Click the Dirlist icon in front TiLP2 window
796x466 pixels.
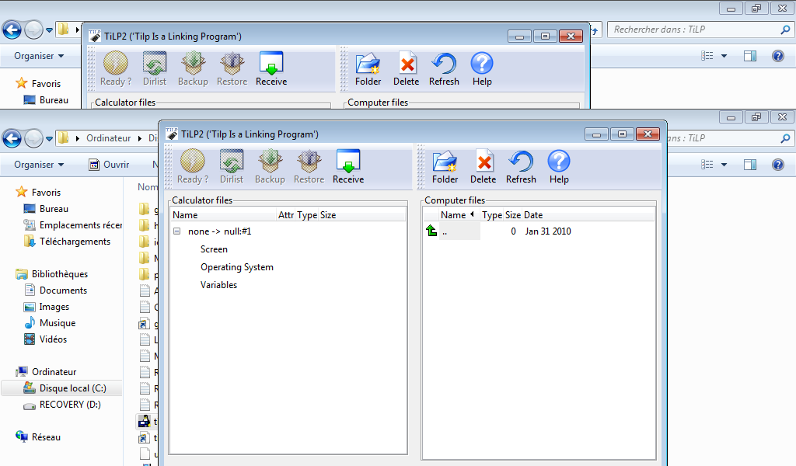232,167
